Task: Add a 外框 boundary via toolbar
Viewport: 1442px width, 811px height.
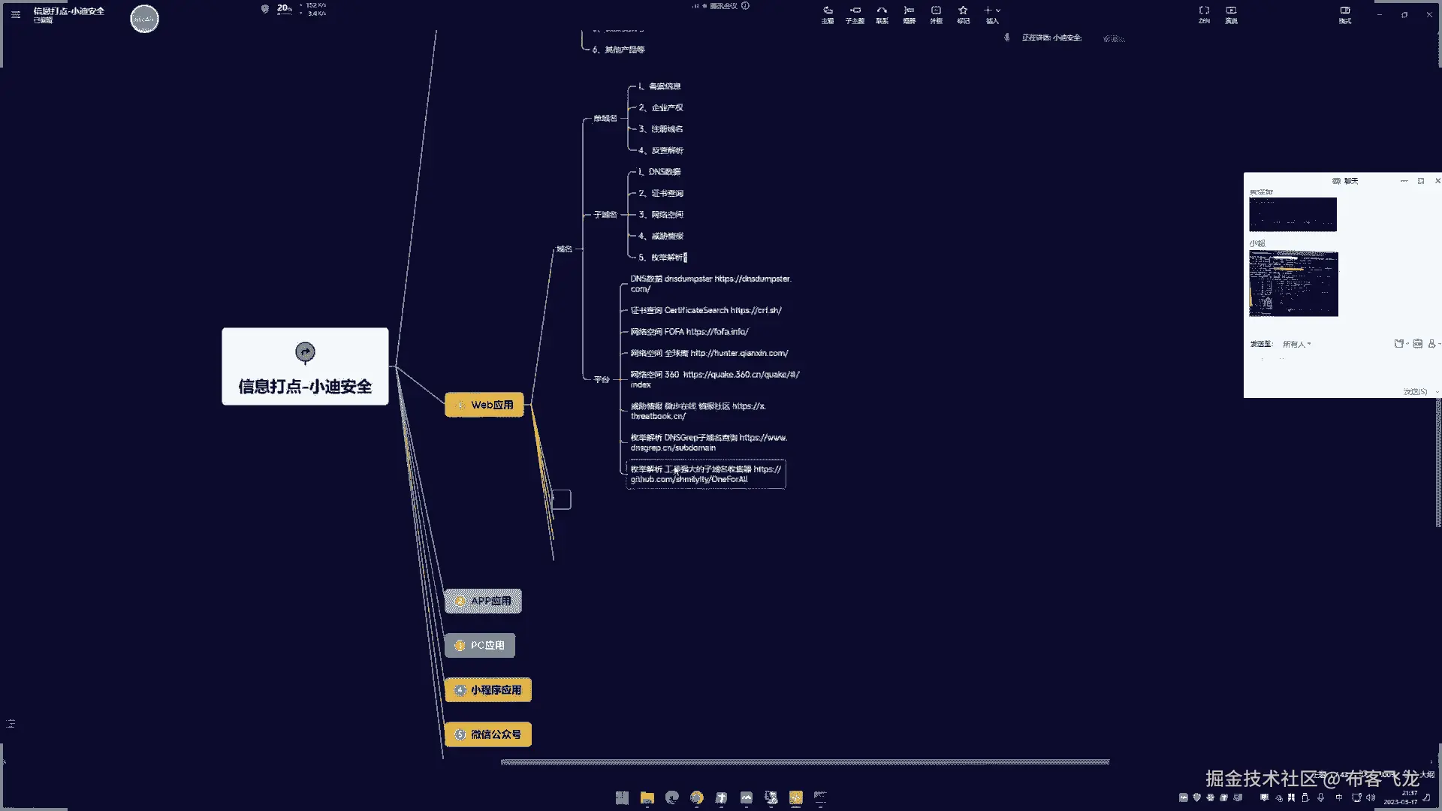Action: point(936,14)
